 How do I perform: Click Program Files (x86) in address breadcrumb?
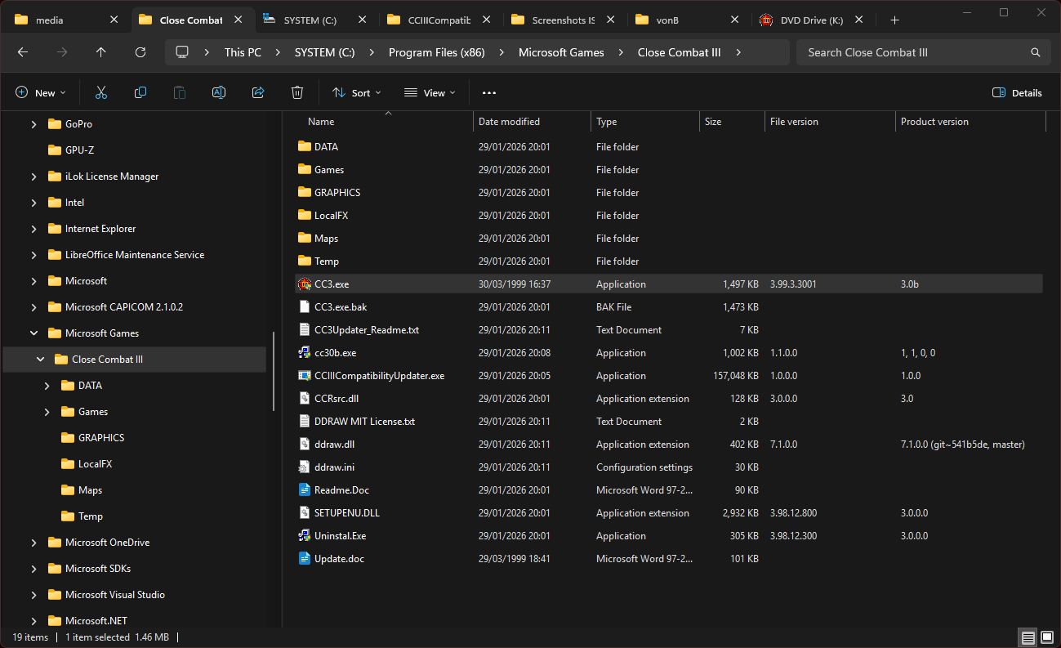436,52
